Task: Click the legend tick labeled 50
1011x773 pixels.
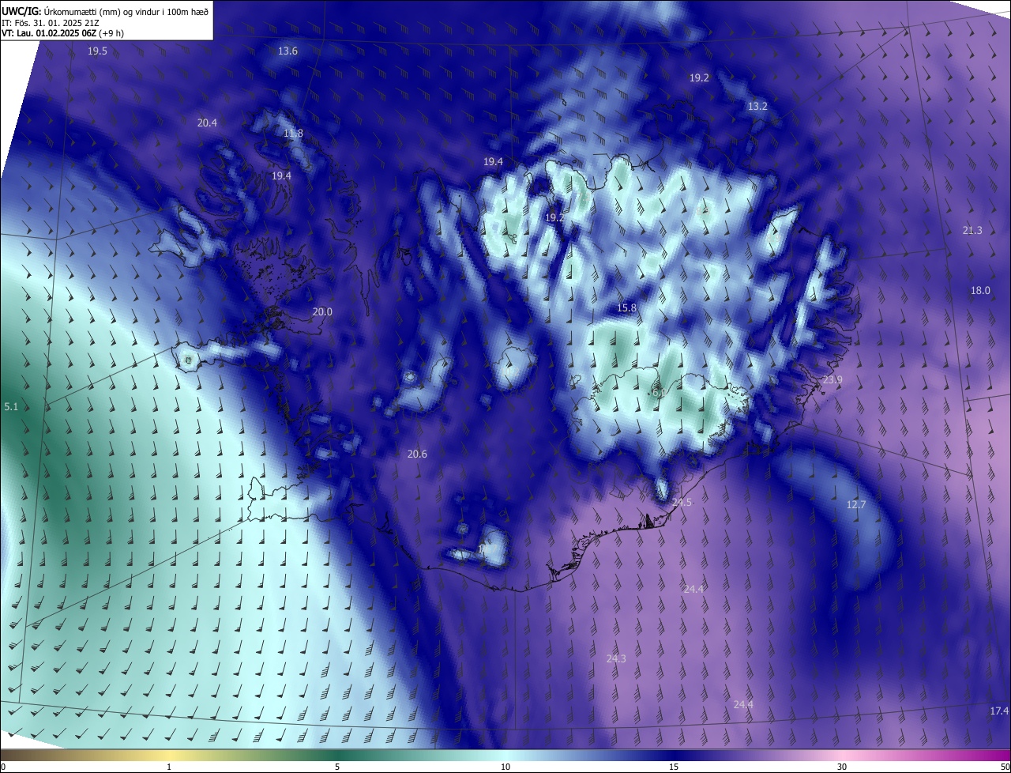Action: tap(1005, 767)
